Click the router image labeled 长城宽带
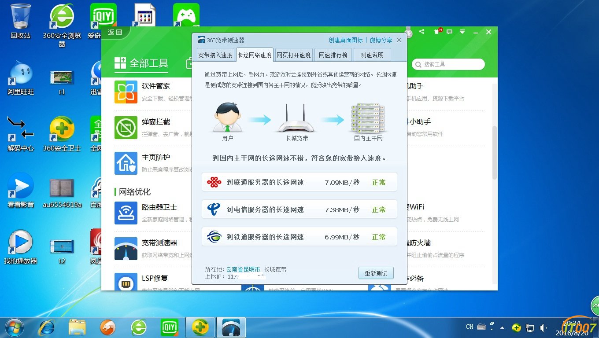Viewport: 599px width, 338px height. pyautogui.click(x=296, y=119)
